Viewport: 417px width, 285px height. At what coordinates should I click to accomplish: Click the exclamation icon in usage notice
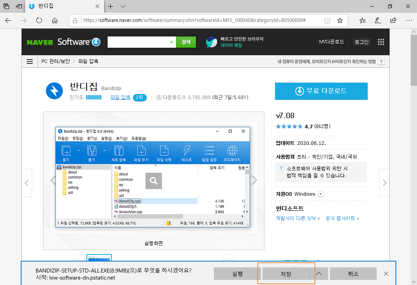[x=281, y=168]
